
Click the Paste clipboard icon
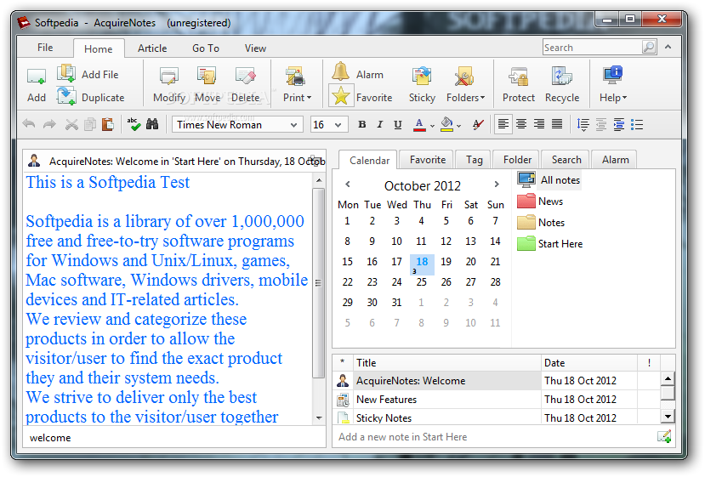pos(107,124)
